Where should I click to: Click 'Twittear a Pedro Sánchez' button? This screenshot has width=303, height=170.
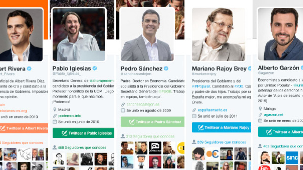pyautogui.click(x=152, y=121)
